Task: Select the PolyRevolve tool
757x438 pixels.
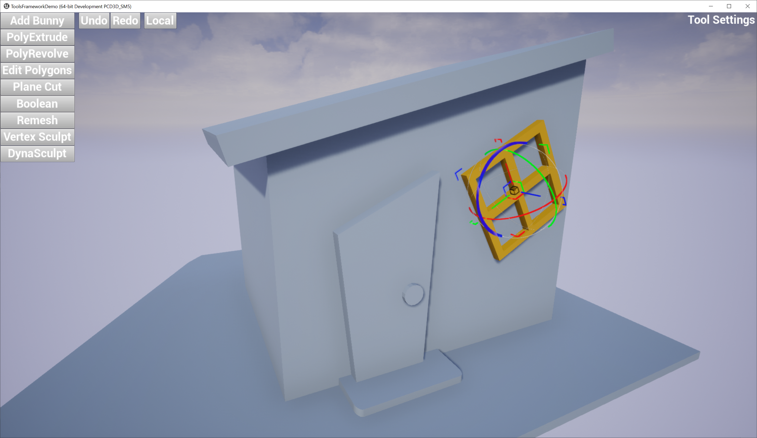Action: (x=37, y=53)
